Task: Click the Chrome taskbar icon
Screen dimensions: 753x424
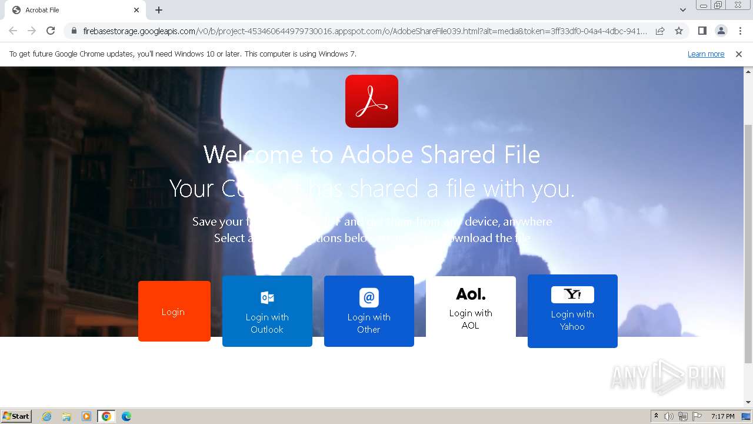Action: [106, 416]
